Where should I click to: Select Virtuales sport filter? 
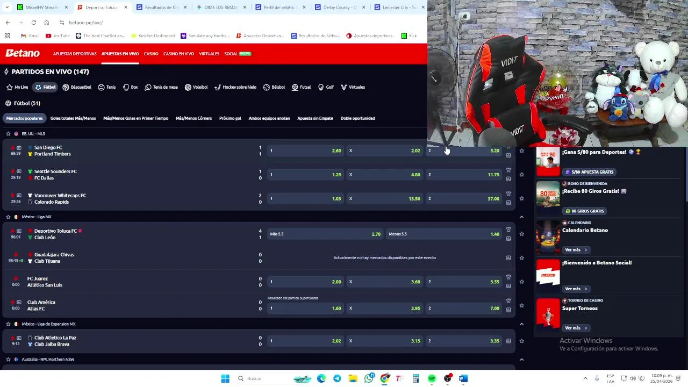pyautogui.click(x=353, y=87)
